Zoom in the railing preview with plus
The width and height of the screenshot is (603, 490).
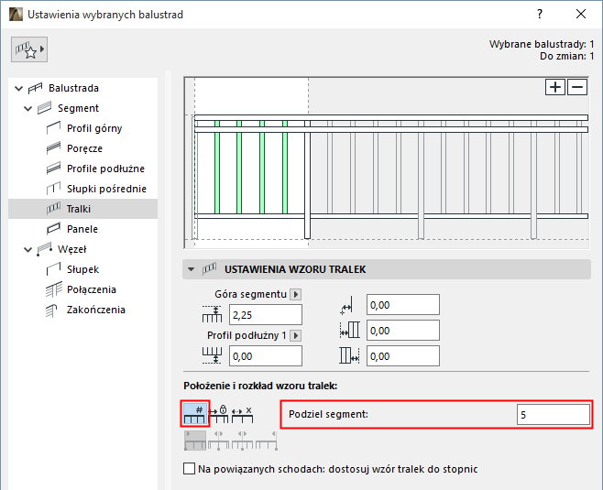click(555, 87)
